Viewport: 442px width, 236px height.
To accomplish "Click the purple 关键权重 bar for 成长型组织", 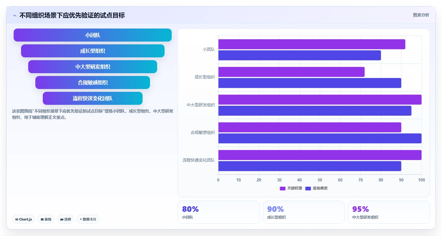I will pyautogui.click(x=291, y=72).
